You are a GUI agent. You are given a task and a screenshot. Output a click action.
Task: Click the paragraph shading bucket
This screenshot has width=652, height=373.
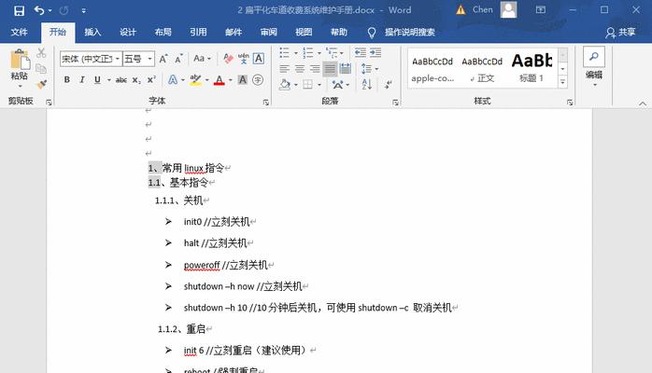pos(285,85)
